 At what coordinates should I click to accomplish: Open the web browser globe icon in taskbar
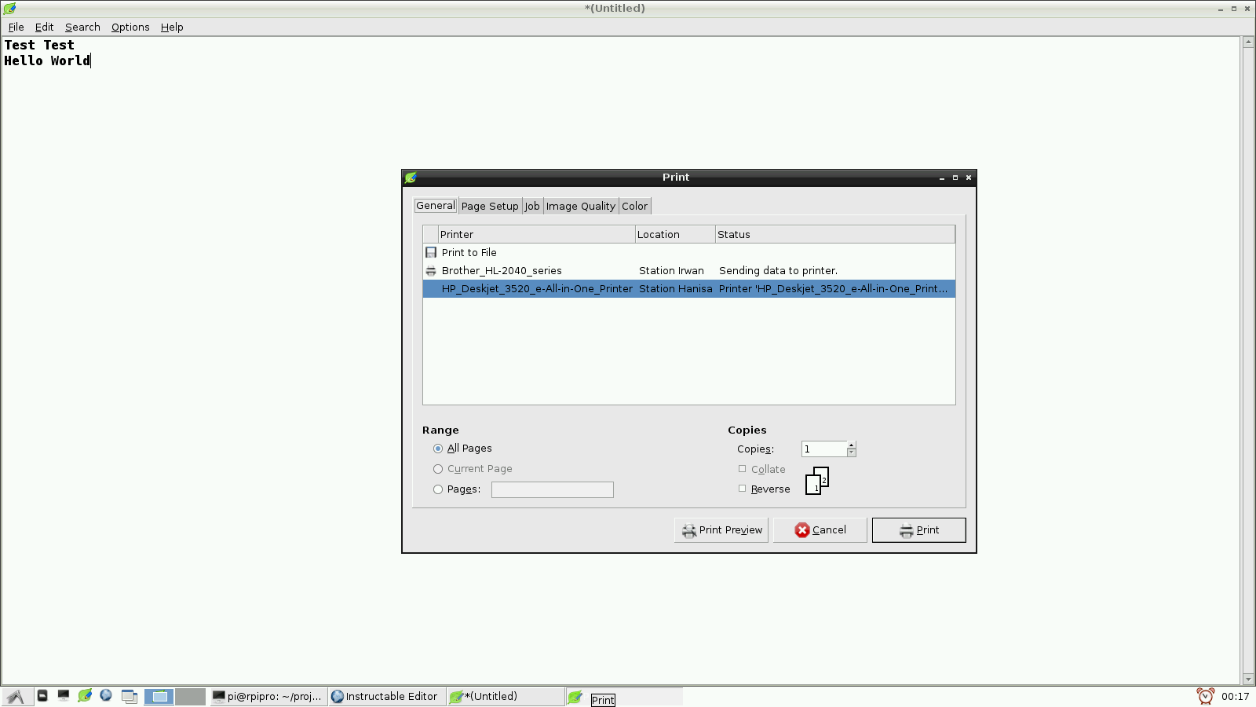(x=105, y=696)
